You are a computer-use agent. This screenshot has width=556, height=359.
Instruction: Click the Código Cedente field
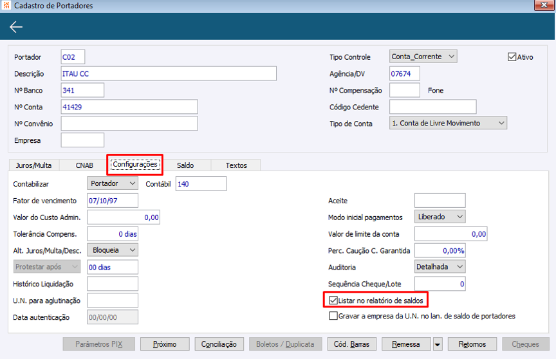pos(433,107)
